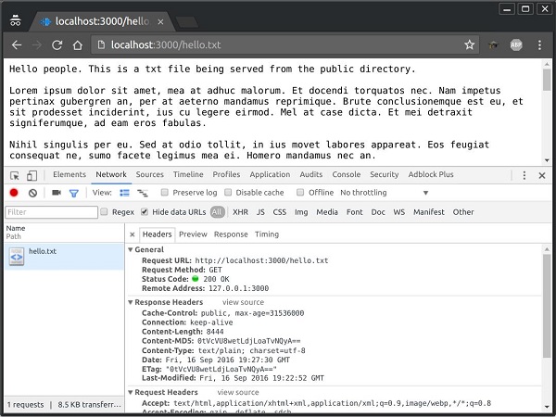Image resolution: width=556 pixels, height=417 pixels.
Task: Check the Disable cache option
Action: [228, 193]
